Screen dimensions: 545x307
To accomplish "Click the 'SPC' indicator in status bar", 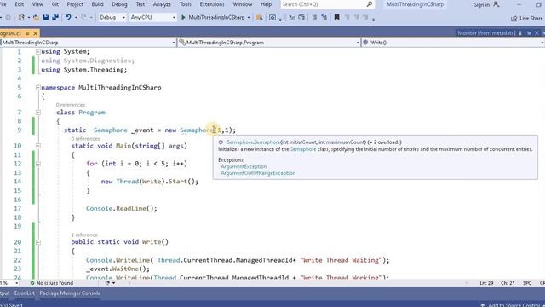I will (527, 283).
